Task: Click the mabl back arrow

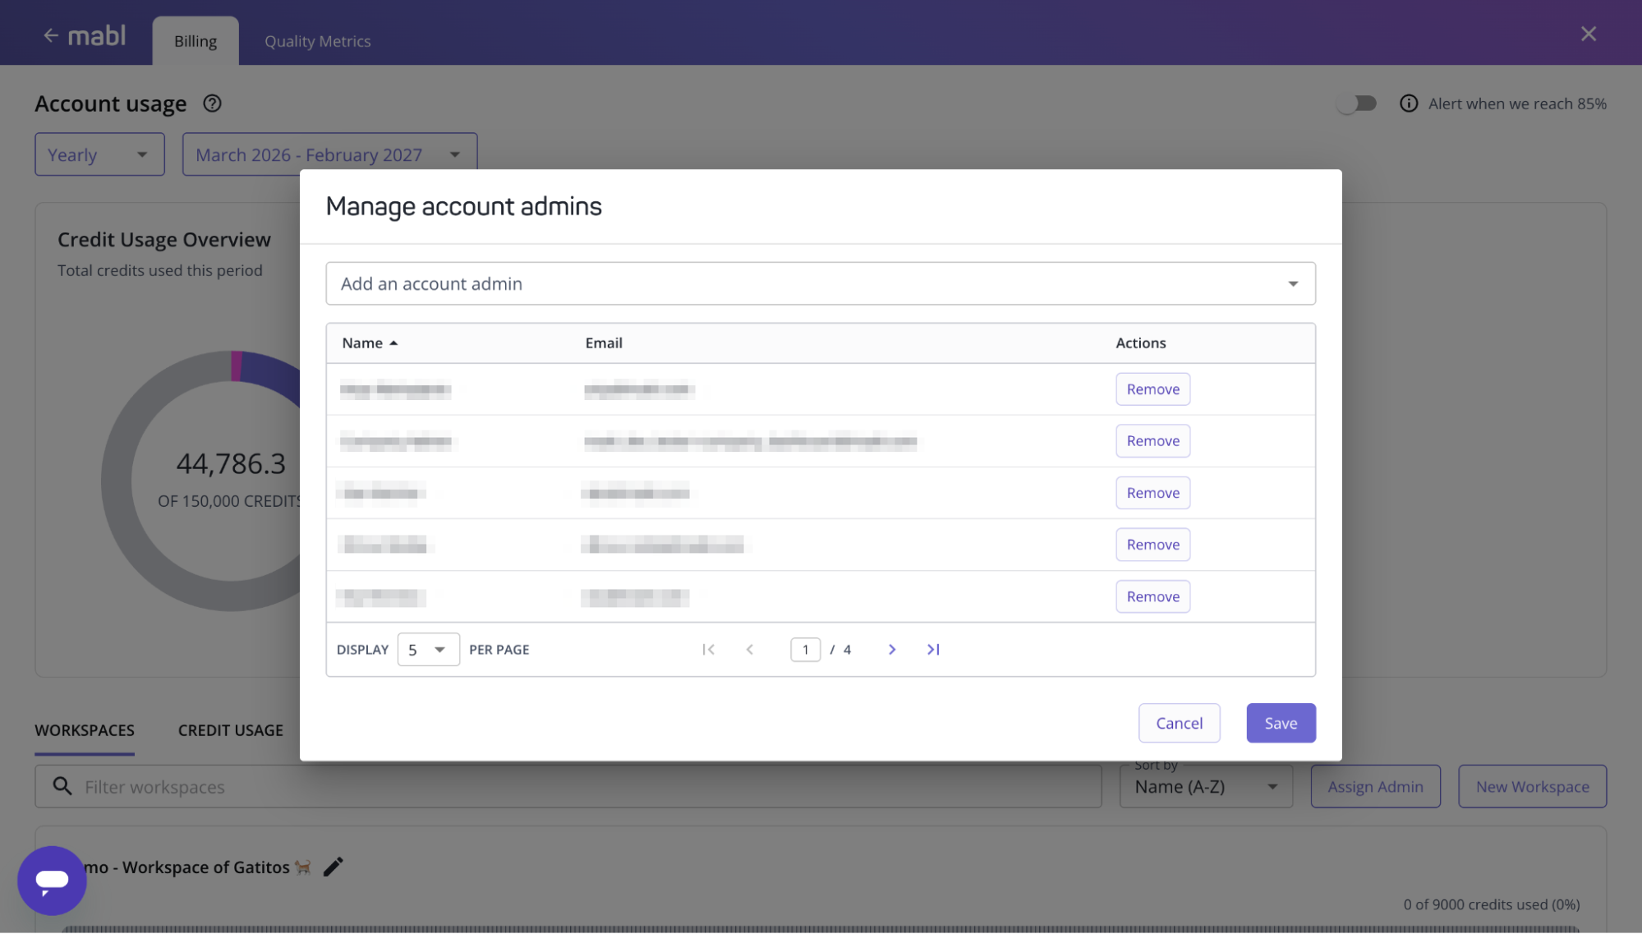Action: pos(51,35)
